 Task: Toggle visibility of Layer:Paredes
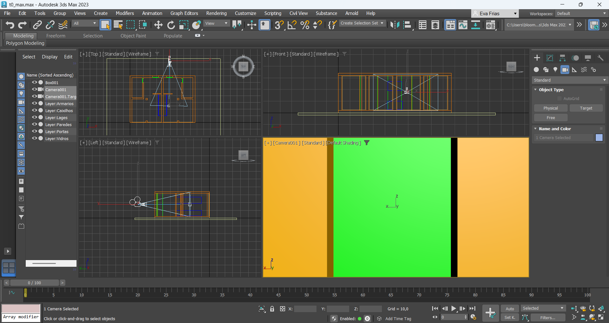(35, 124)
